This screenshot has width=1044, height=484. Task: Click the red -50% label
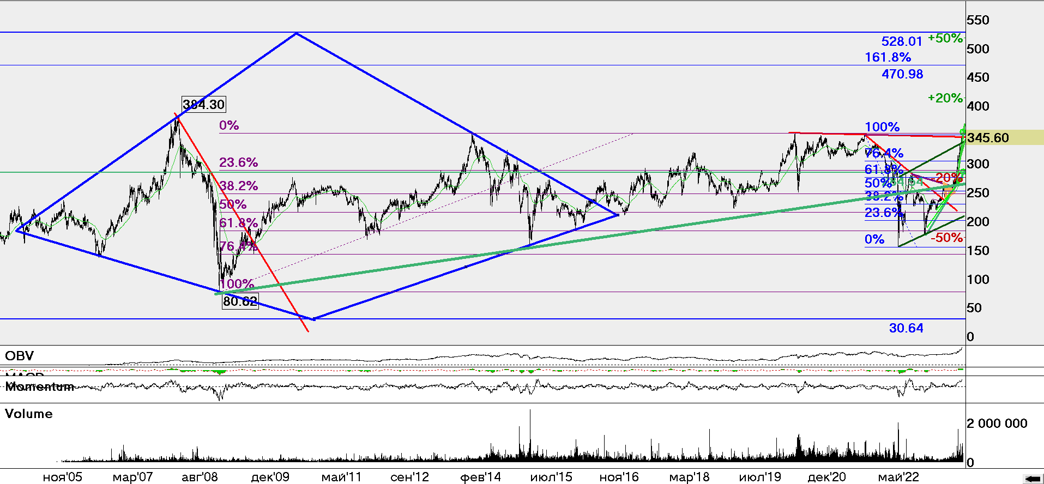[x=947, y=238]
